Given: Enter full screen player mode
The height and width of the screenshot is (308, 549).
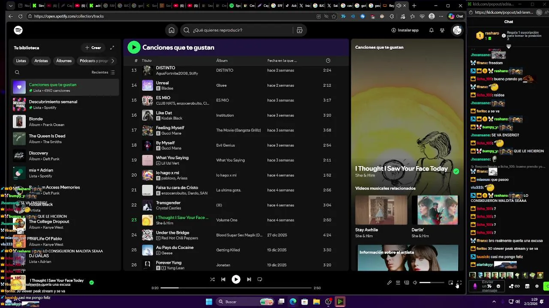Looking at the screenshot, I should pos(459,283).
